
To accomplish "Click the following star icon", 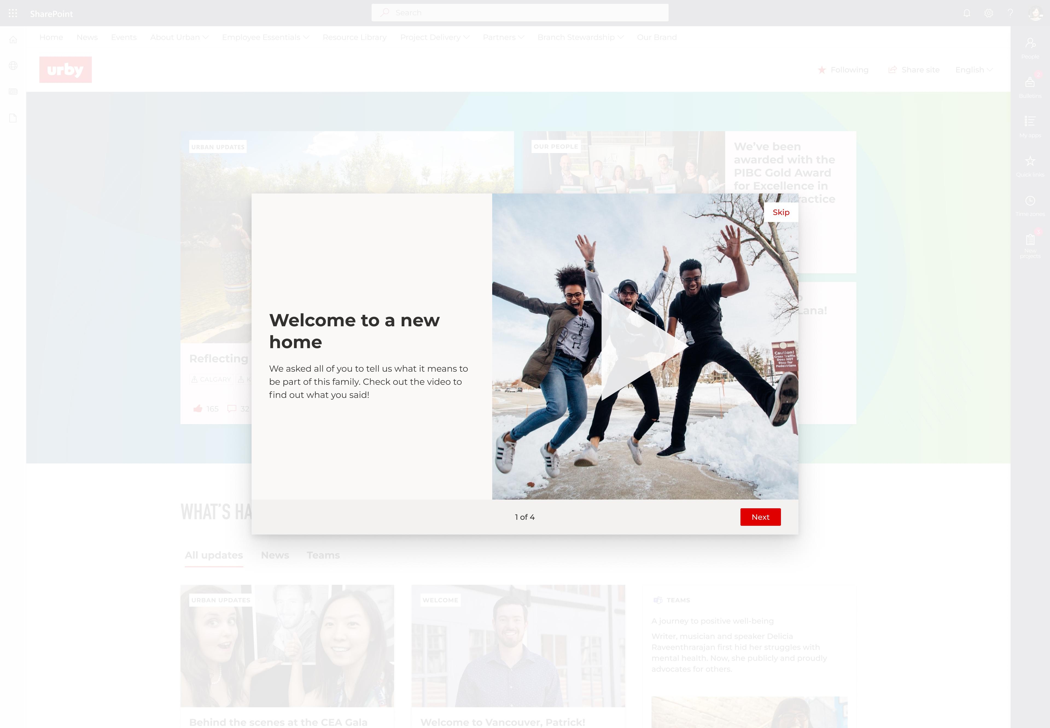I will (821, 70).
